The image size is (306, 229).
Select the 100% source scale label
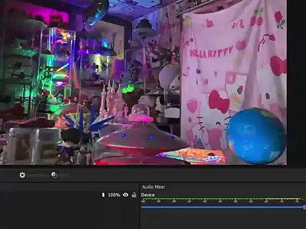[114, 195]
